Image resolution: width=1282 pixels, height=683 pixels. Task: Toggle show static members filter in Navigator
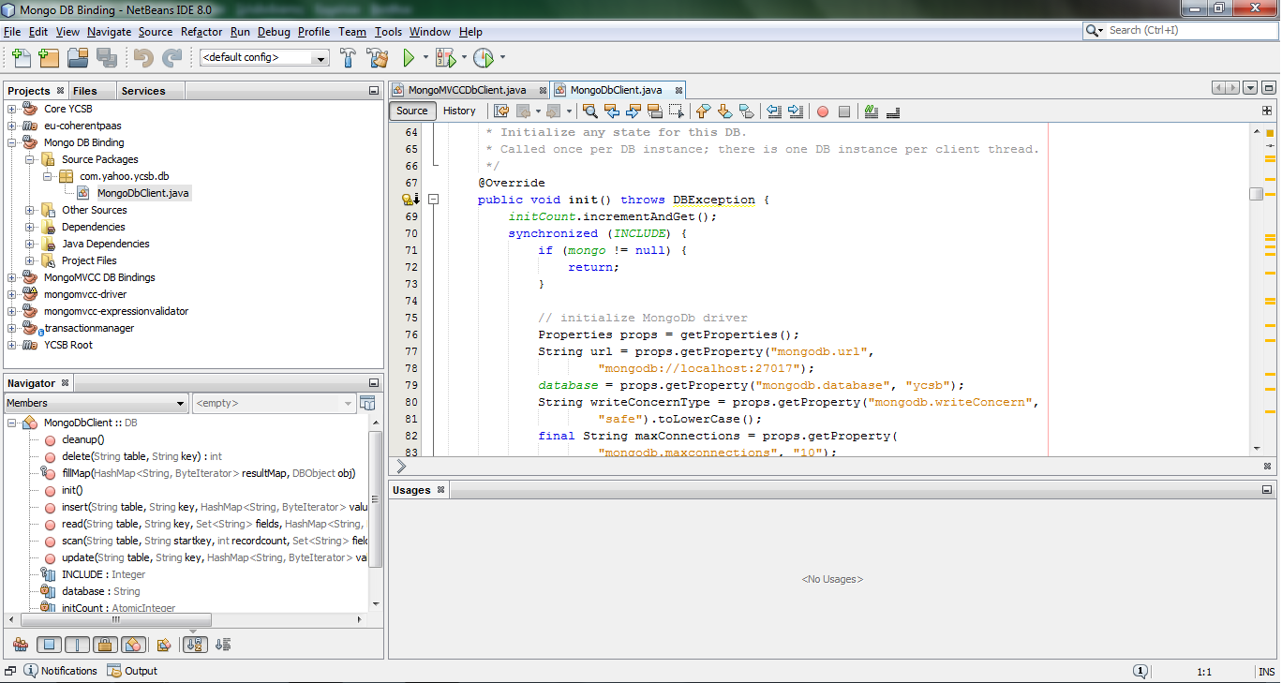point(78,645)
